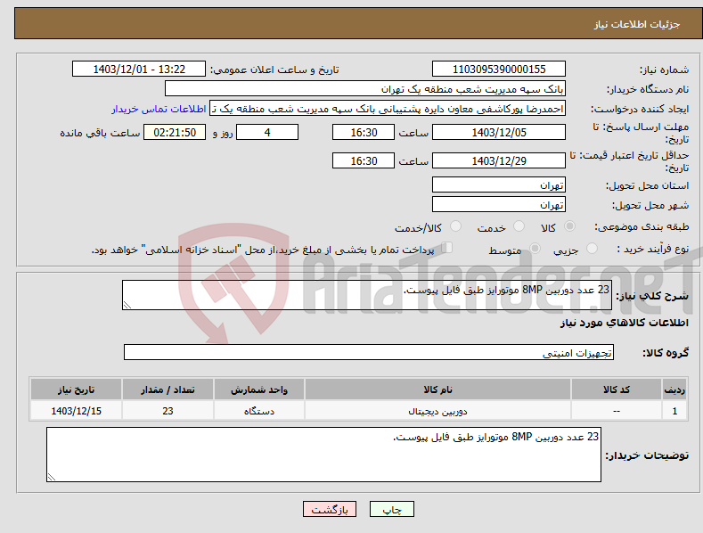Click the announcement date field 1403/12/01 - 13:22
This screenshot has height=533, width=703.
[139, 70]
